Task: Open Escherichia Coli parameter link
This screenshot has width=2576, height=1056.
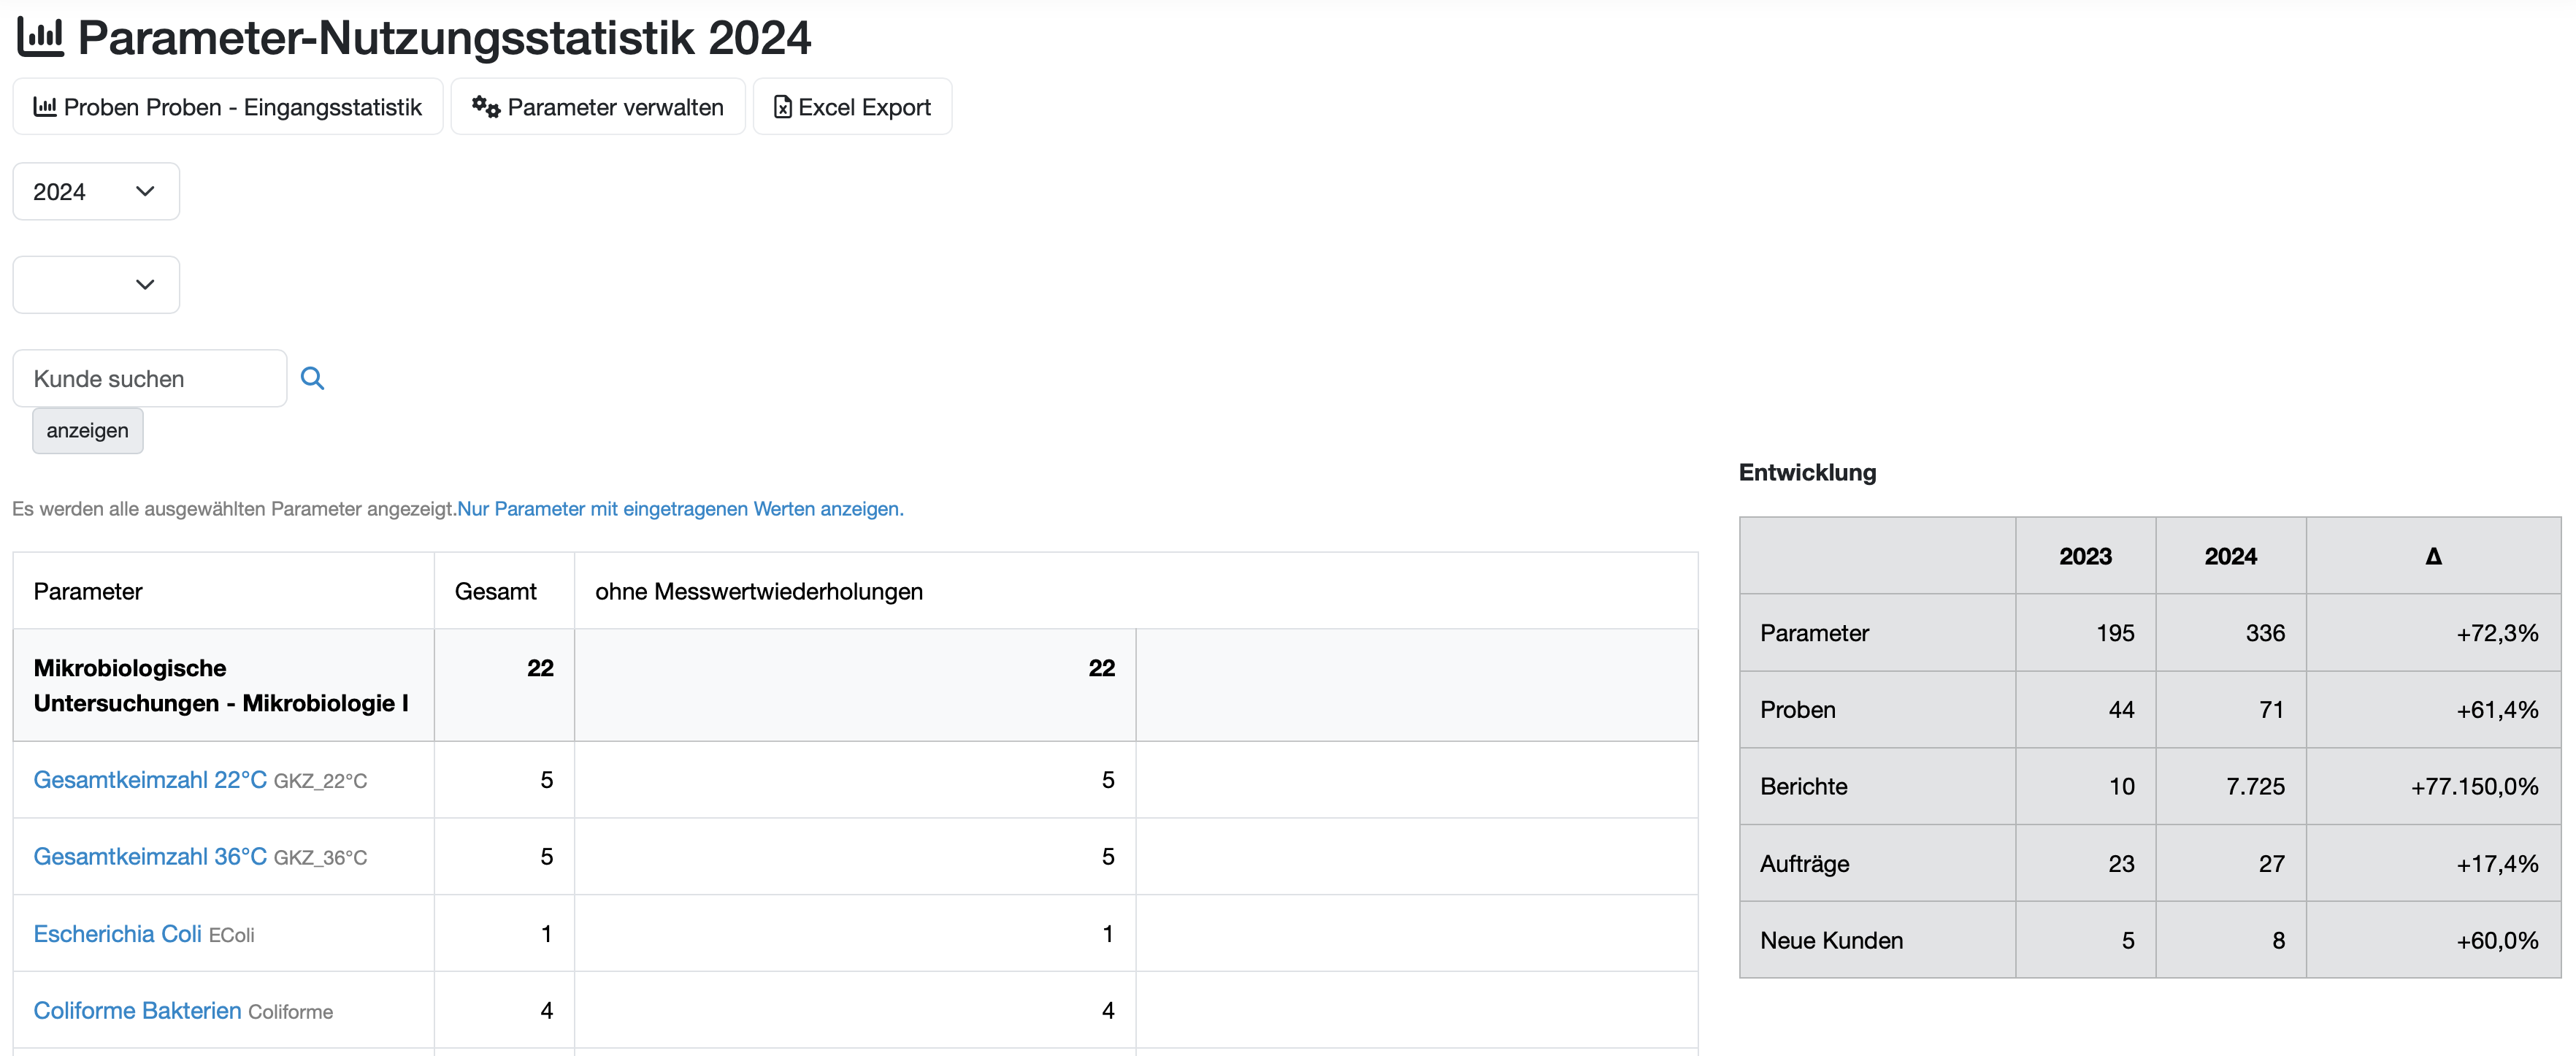Action: (117, 934)
